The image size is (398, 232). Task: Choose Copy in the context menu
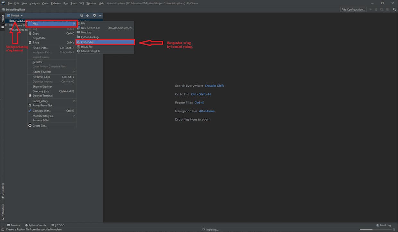(52, 33)
